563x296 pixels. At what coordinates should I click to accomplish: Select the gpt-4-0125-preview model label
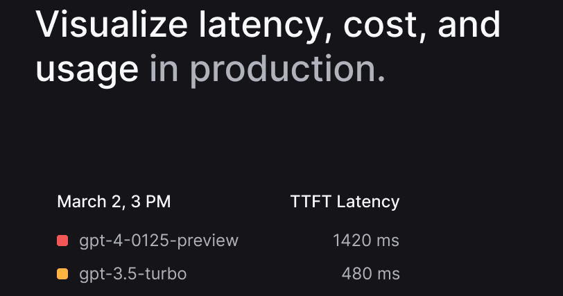(159, 241)
